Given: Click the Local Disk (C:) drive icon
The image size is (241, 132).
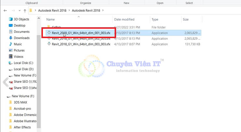Looking at the screenshot, I should [11, 63].
